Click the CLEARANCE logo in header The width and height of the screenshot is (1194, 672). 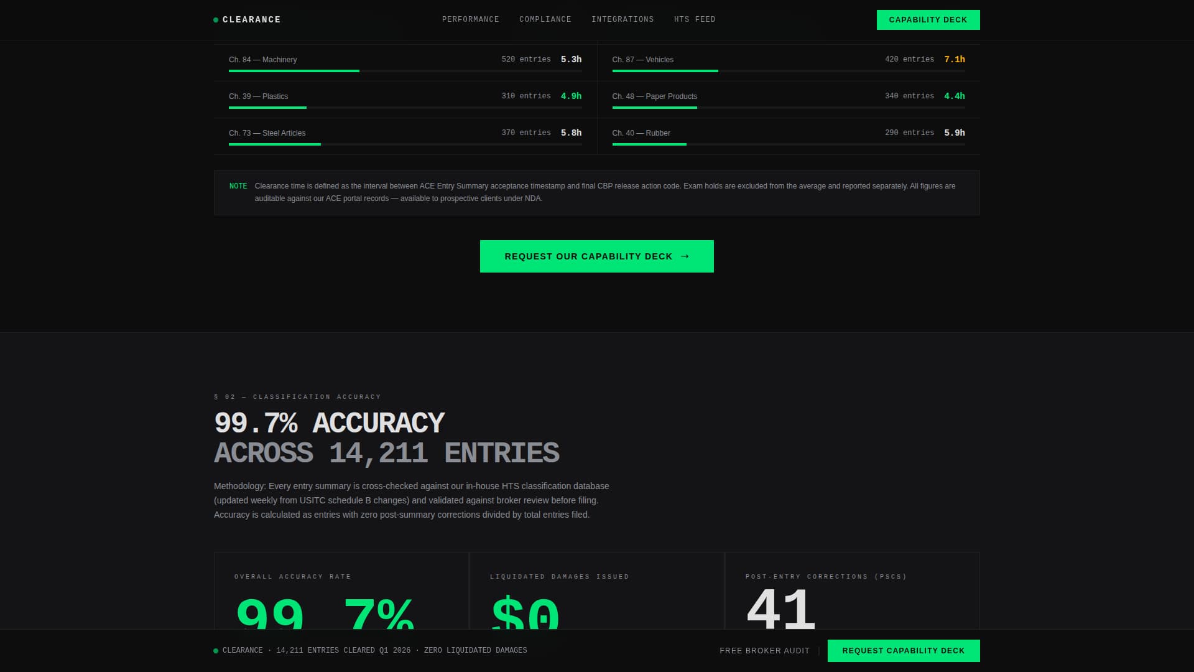[247, 20]
